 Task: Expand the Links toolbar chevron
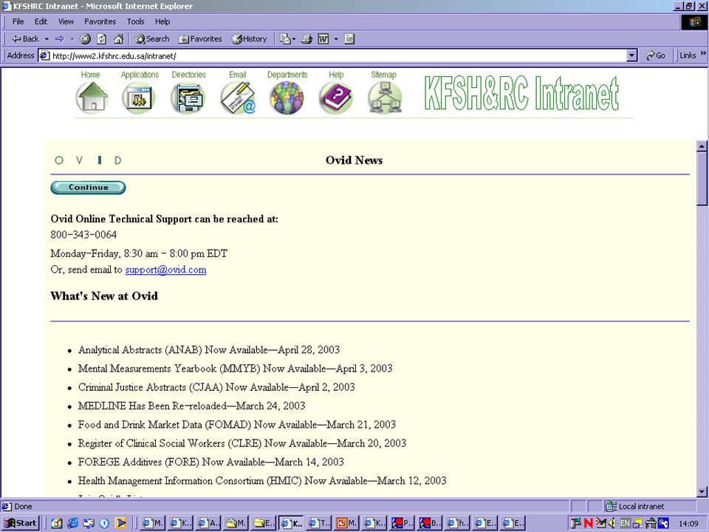pos(703,53)
